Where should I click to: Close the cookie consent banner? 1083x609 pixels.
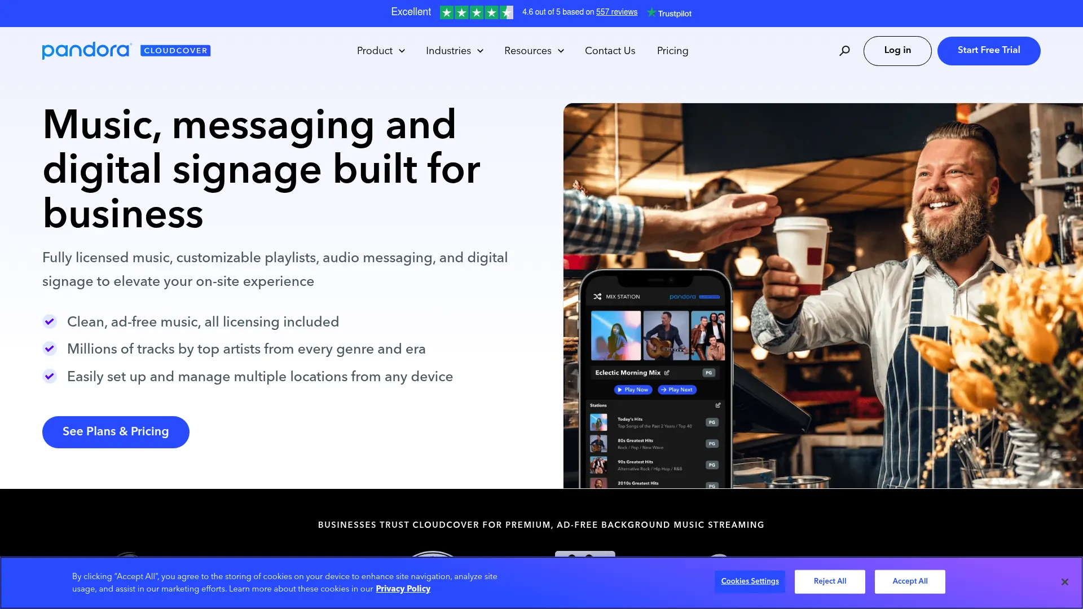1064,581
